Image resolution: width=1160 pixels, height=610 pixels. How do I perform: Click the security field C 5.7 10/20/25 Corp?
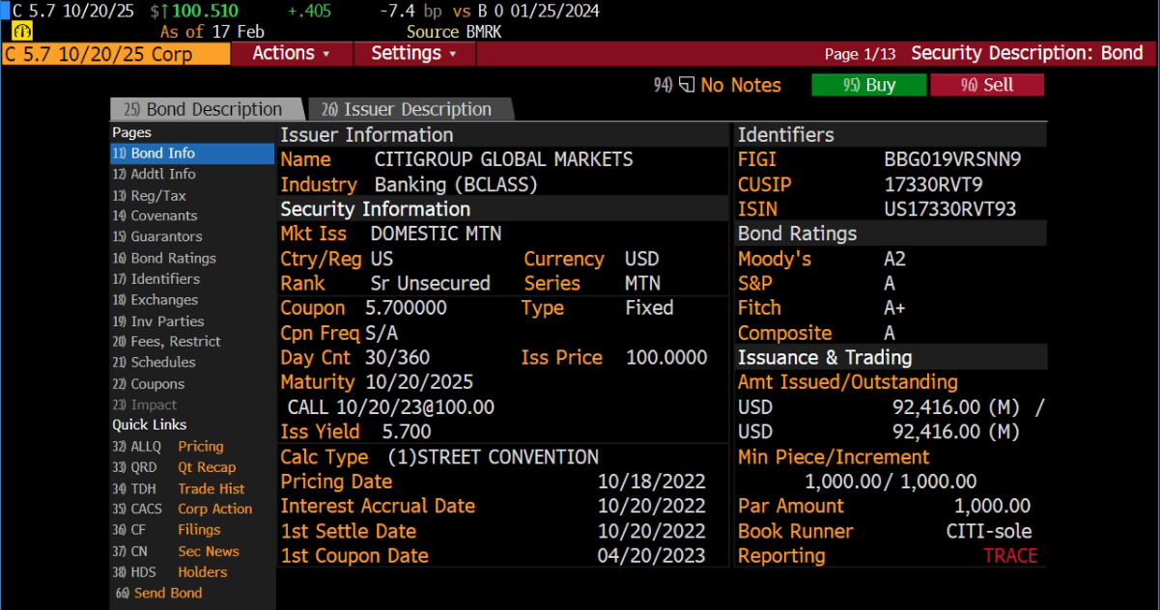coord(116,54)
